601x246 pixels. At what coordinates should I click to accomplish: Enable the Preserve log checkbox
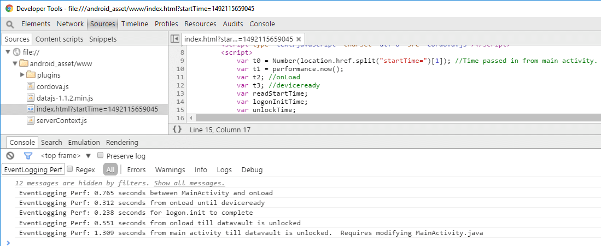[101, 156]
